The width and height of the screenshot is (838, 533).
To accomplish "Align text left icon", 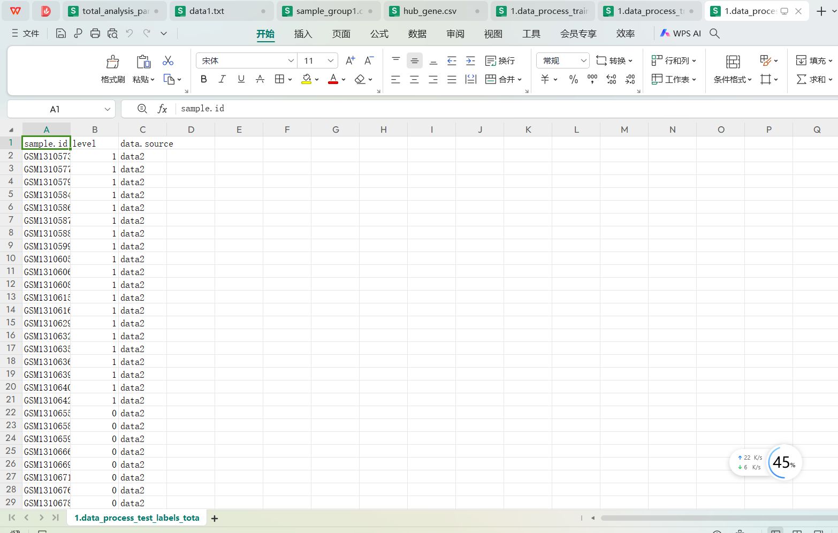I will click(396, 79).
